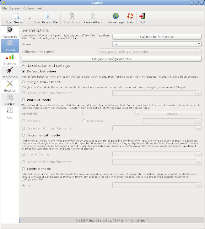Open the Format des combo box
Screen dimensions: 205x229
pos(157,44)
